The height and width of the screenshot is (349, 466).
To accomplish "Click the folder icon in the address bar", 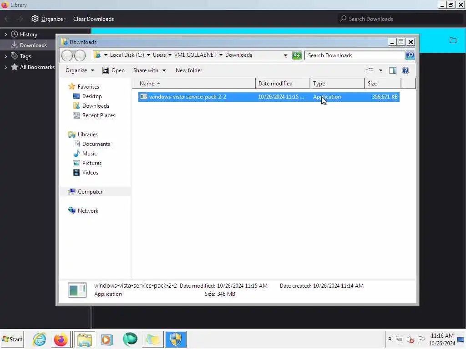I will [97, 55].
